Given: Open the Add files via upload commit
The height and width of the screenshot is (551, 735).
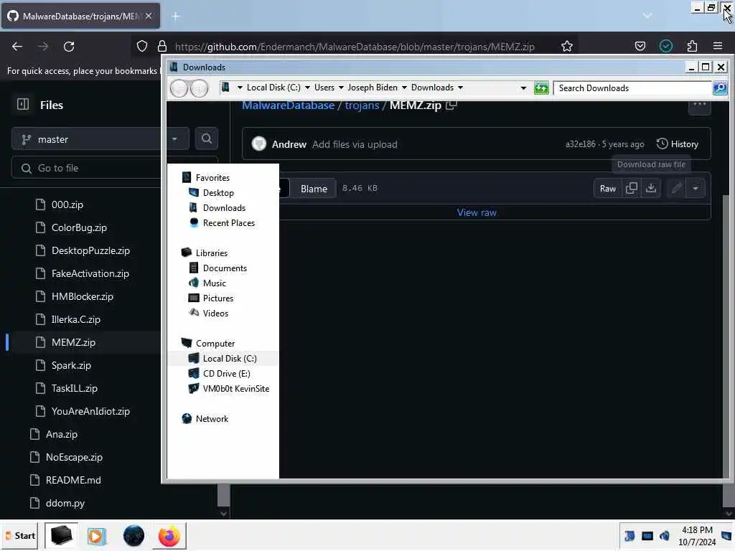Looking at the screenshot, I should [355, 144].
